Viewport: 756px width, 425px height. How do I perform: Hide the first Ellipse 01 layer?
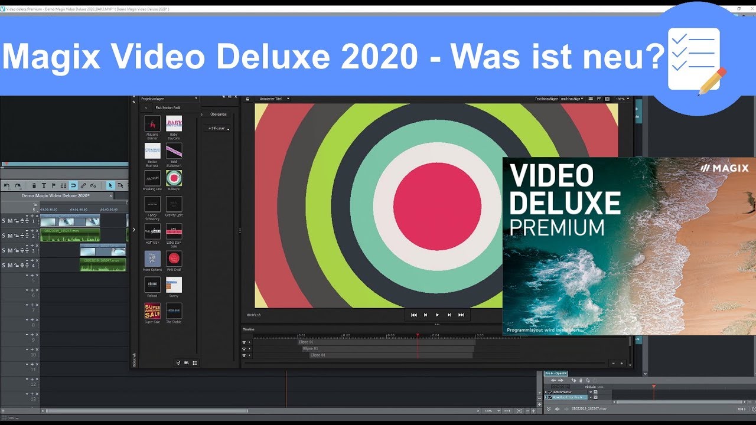pyautogui.click(x=244, y=342)
